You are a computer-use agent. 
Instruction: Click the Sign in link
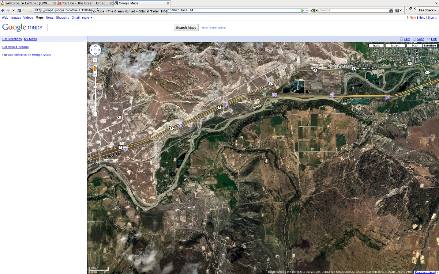point(432,18)
